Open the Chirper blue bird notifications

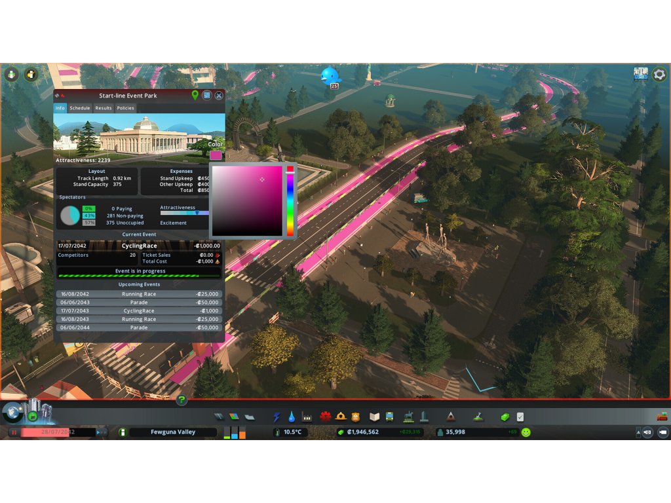[330, 76]
